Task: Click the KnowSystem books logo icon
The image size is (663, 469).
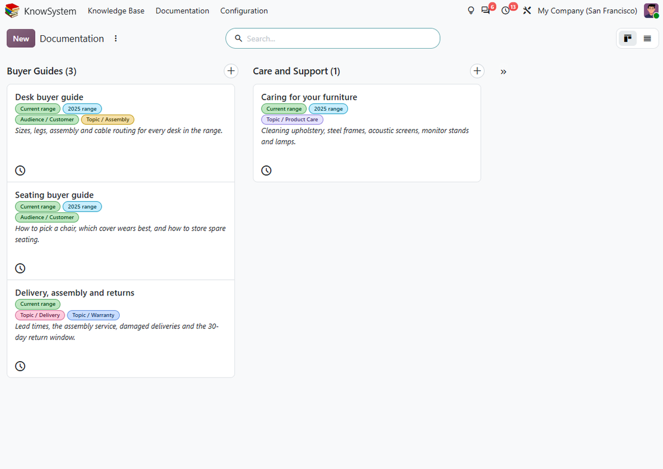Action: 12,11
